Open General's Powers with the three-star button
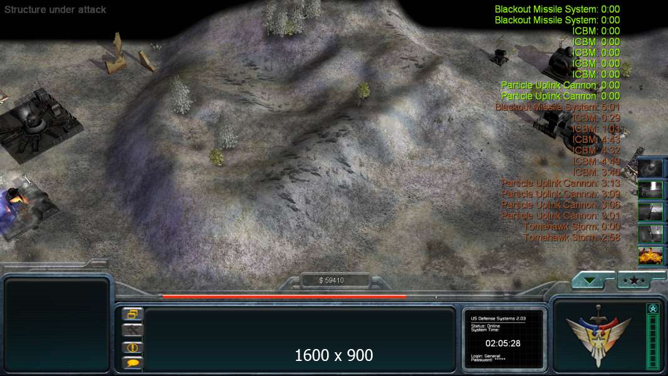 (634, 280)
